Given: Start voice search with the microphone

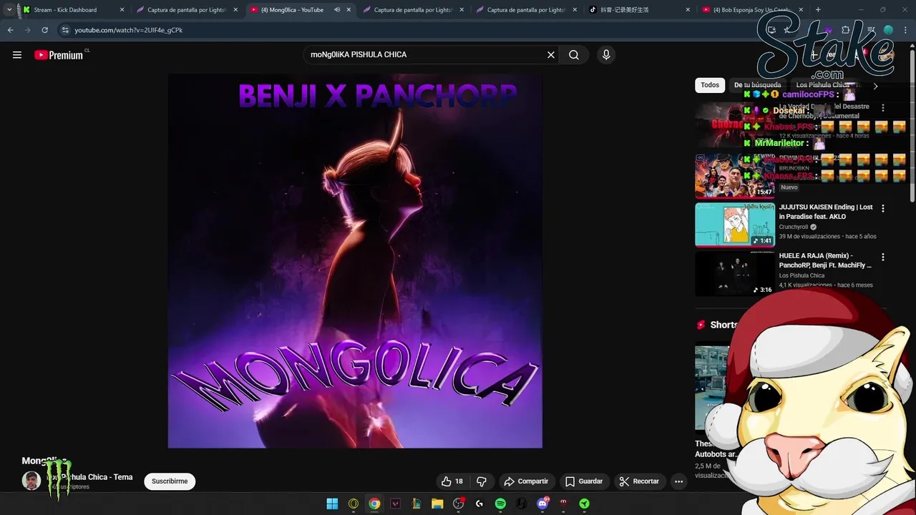Looking at the screenshot, I should pos(606,55).
